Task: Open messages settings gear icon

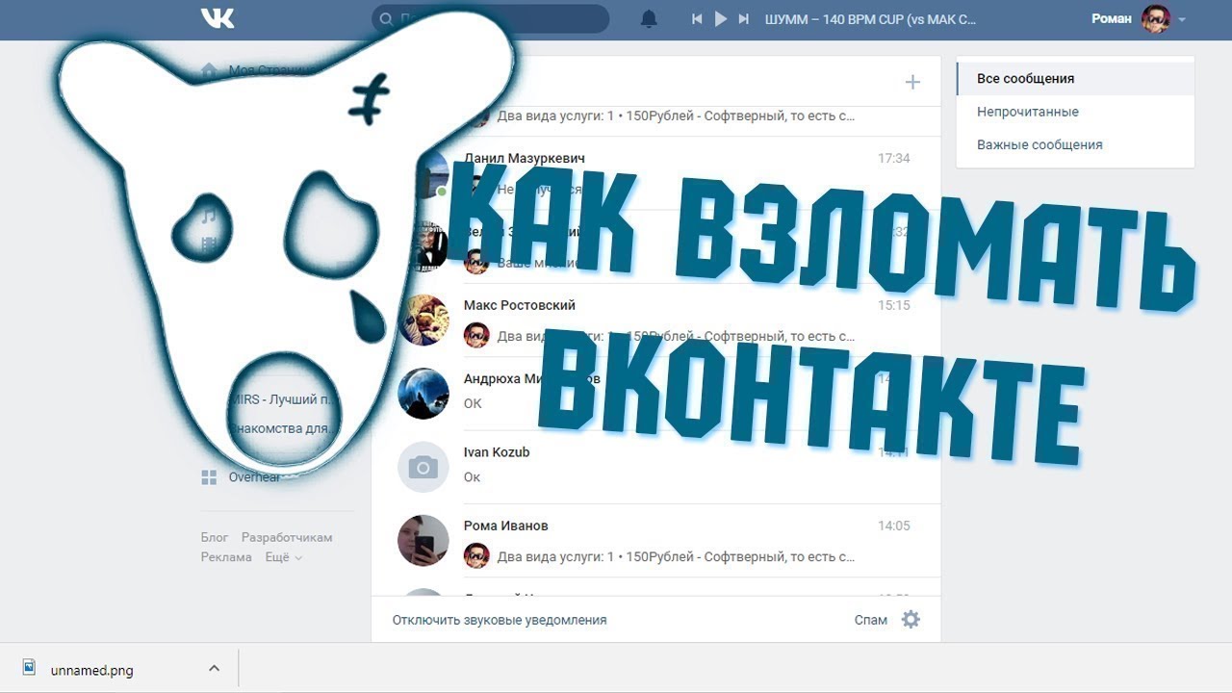Action: click(911, 619)
